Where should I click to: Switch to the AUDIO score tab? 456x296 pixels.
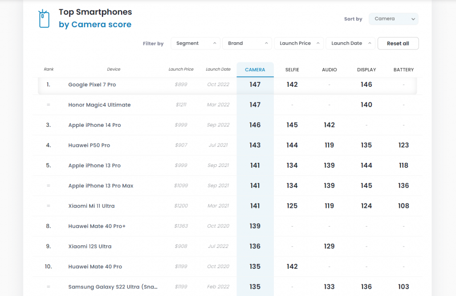click(329, 70)
